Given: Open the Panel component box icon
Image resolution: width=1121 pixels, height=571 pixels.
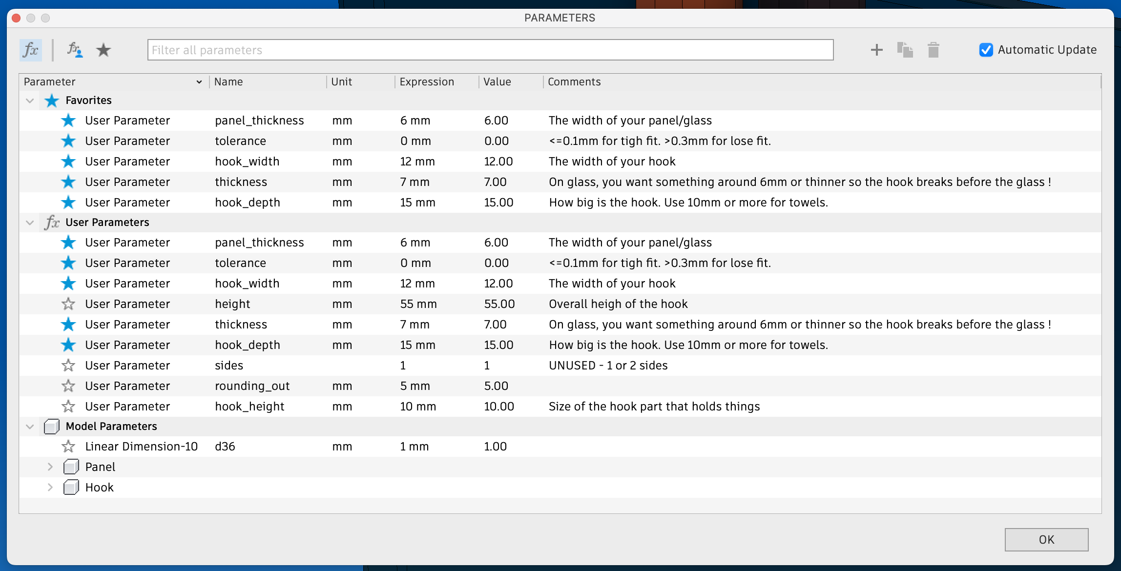Looking at the screenshot, I should [71, 467].
